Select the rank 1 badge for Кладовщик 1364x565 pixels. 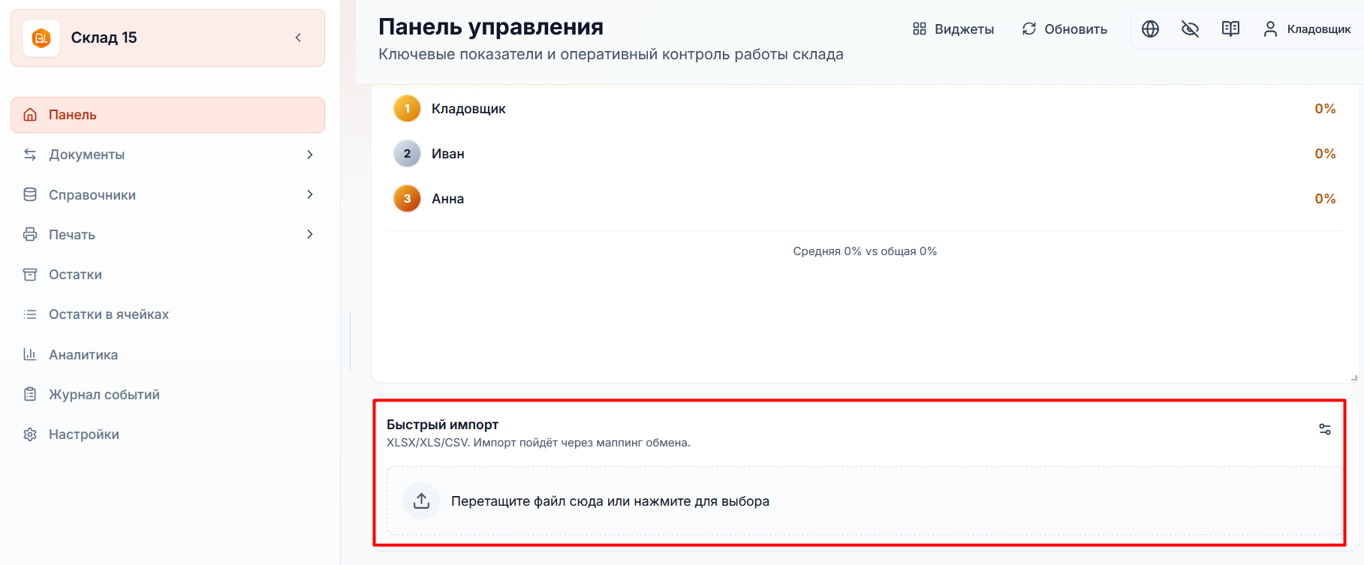coord(407,109)
